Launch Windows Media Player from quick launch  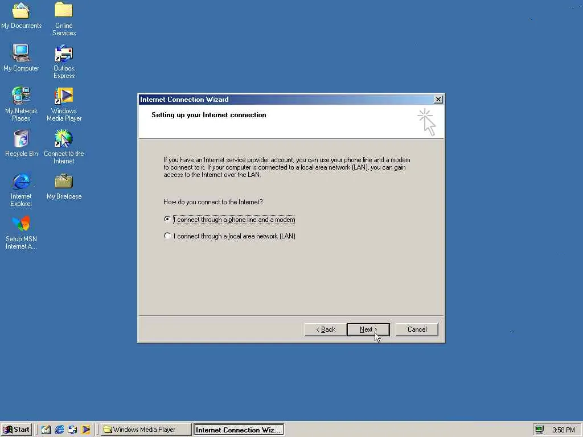[86, 430]
